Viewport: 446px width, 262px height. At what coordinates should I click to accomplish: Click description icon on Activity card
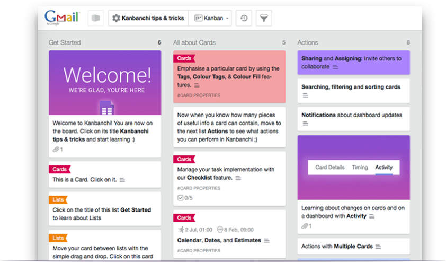(x=372, y=216)
